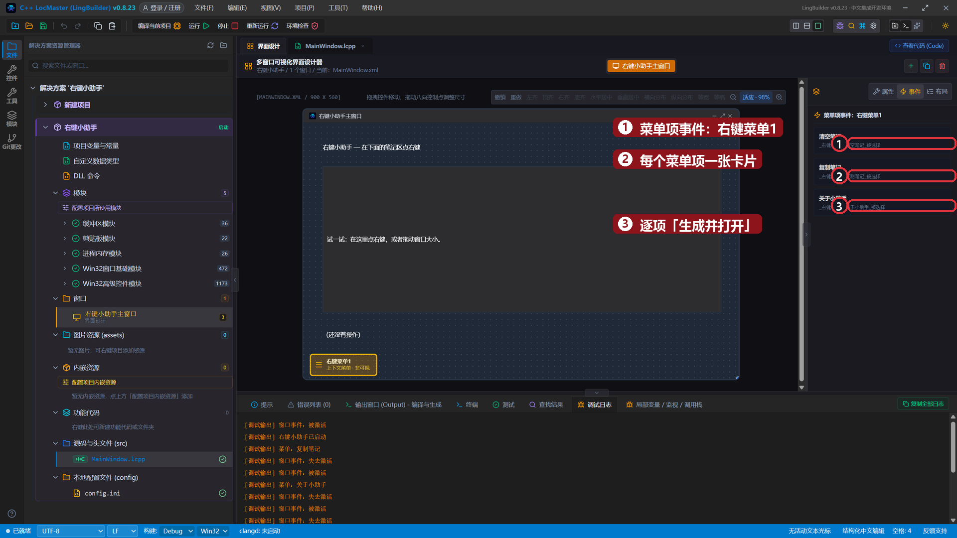Click the orange search magnifier in toolbar
The width and height of the screenshot is (957, 538).
851,26
